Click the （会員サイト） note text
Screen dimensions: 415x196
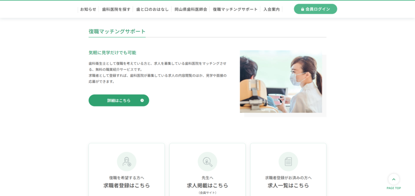pos(207,193)
